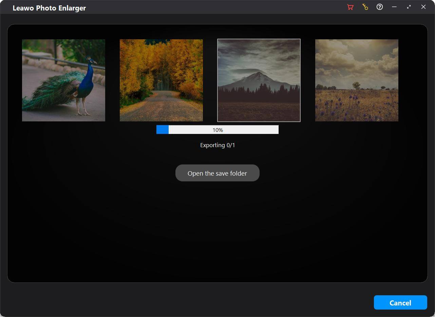Click the blue filled part of progress bar
The height and width of the screenshot is (317, 435).
pyautogui.click(x=162, y=130)
